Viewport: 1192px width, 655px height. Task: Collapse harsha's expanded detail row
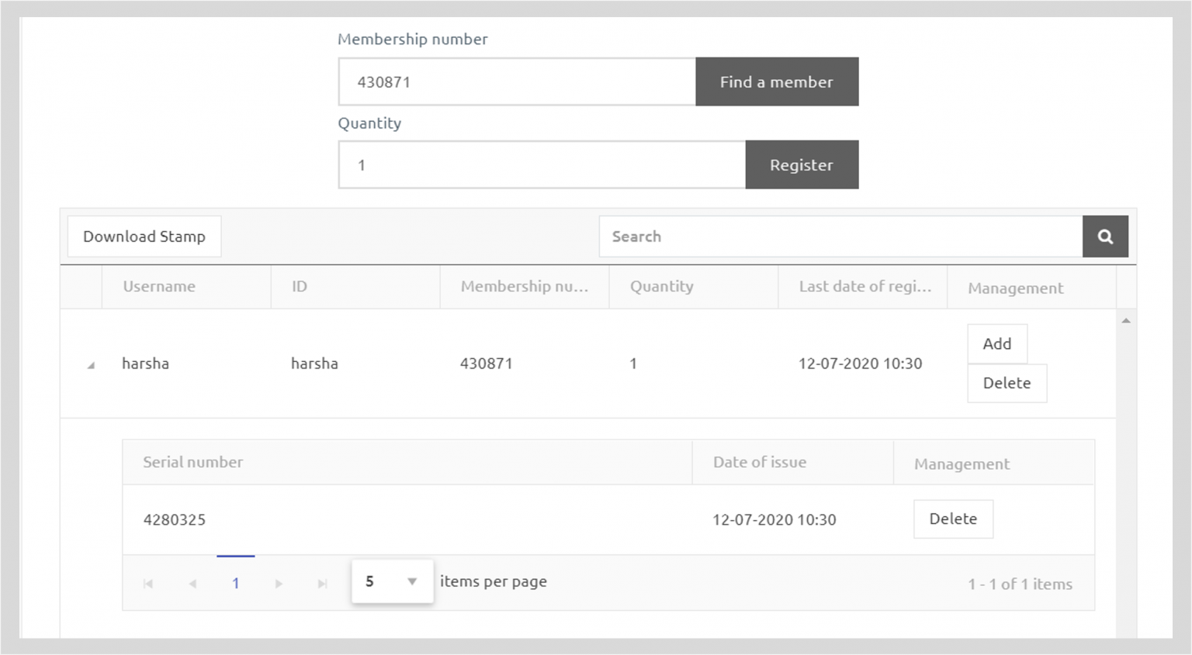pos(92,364)
